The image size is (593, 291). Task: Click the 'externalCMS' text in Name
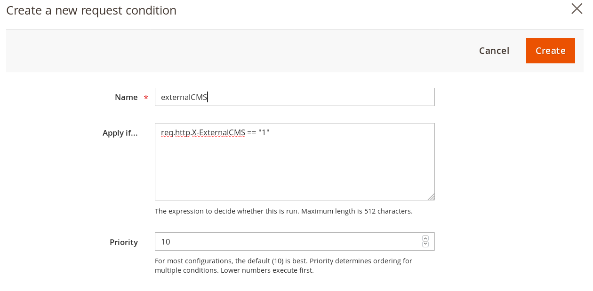point(184,97)
